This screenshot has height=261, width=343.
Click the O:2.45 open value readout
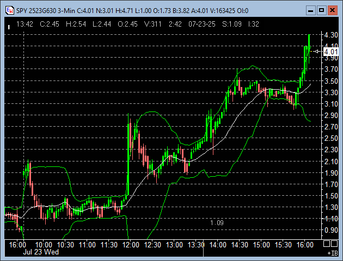tap(128, 24)
